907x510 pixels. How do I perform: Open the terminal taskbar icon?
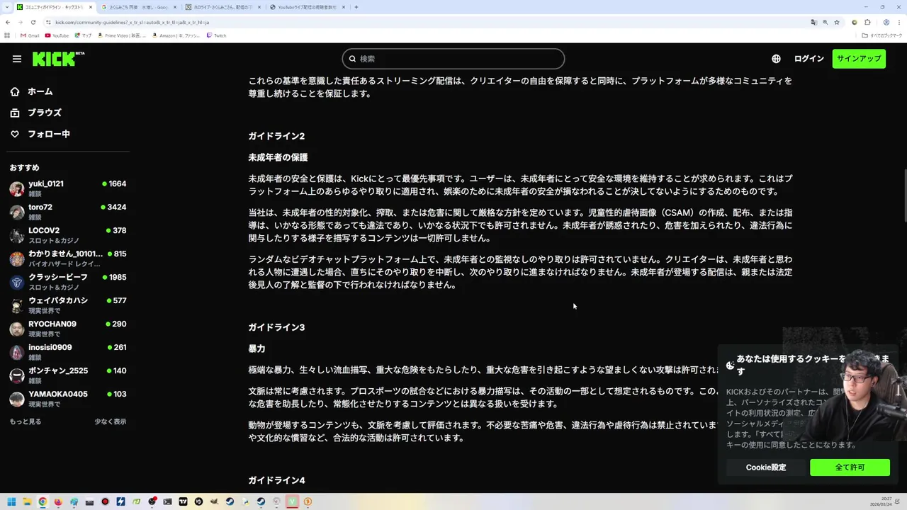(x=167, y=501)
